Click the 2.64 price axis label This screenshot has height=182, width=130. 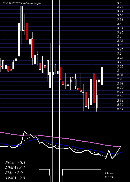pos(120,100)
